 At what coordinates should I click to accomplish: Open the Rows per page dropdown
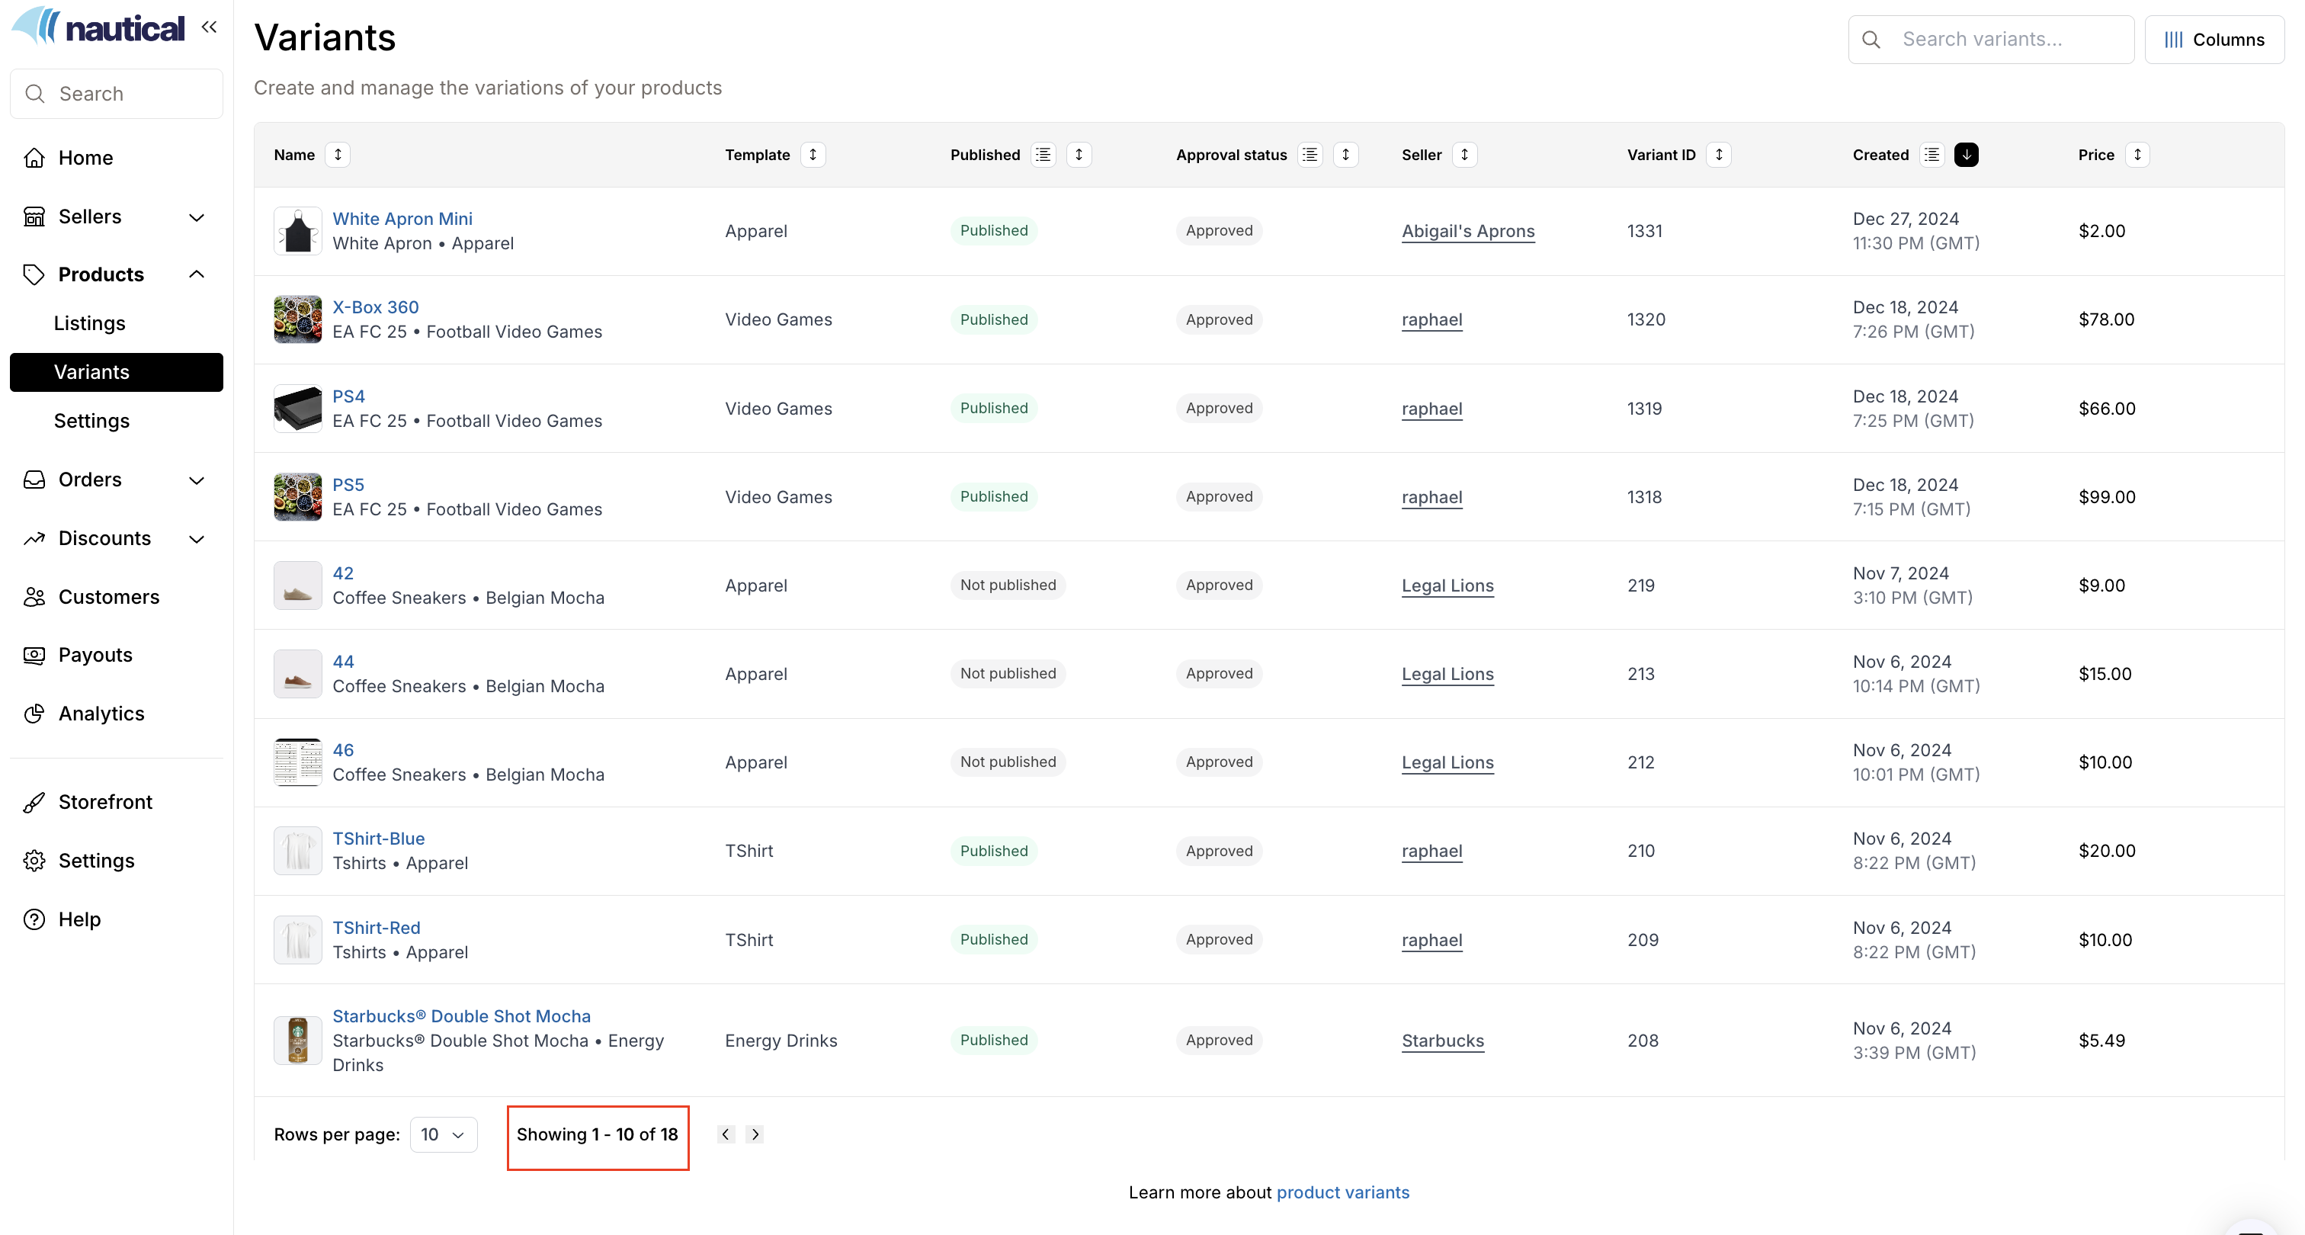[x=442, y=1134]
